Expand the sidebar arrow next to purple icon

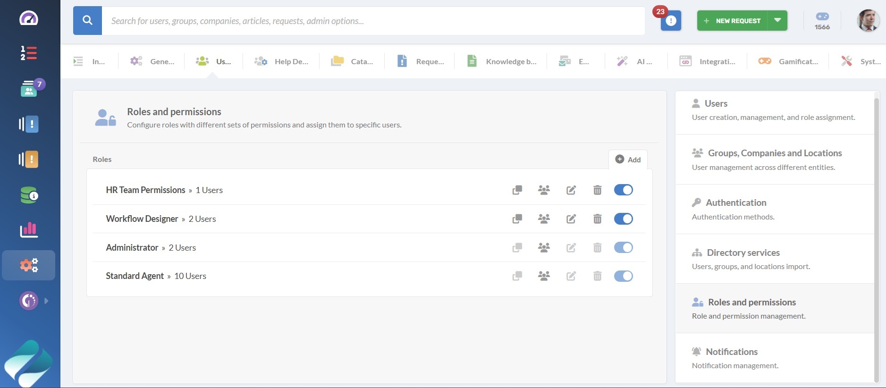(x=46, y=301)
